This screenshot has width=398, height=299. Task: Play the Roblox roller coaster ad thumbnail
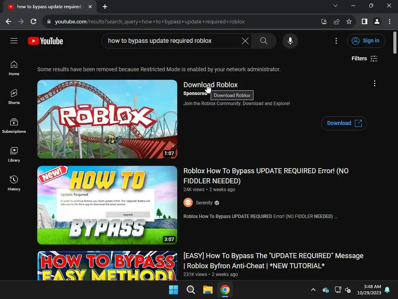pos(107,119)
